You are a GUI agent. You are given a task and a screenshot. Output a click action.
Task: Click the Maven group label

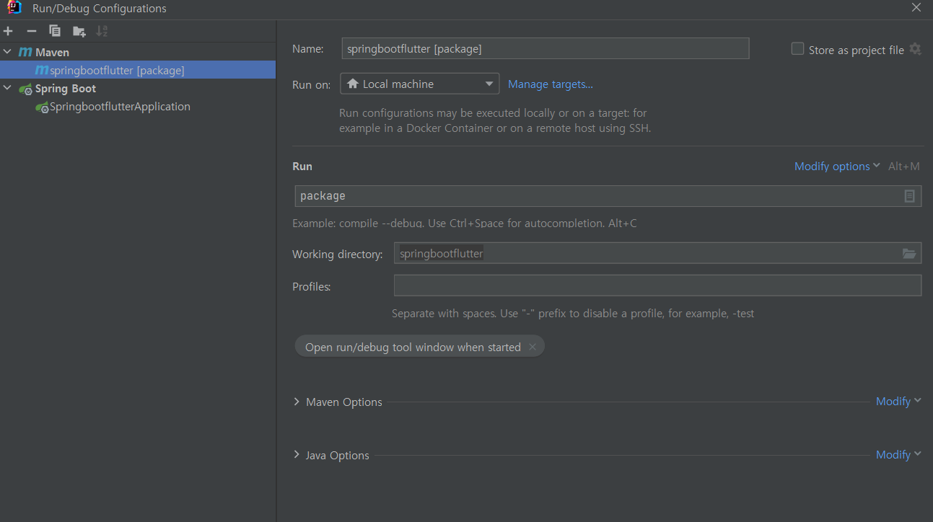coord(52,53)
